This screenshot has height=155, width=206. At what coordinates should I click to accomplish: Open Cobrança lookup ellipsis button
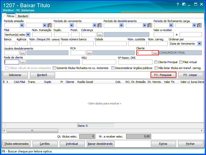pyautogui.click(x=100, y=35)
